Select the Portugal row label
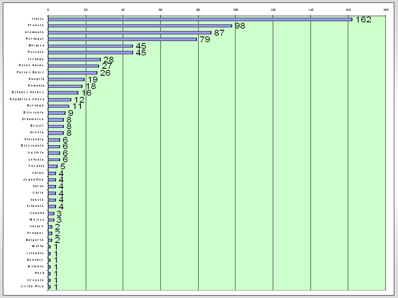 [35, 39]
